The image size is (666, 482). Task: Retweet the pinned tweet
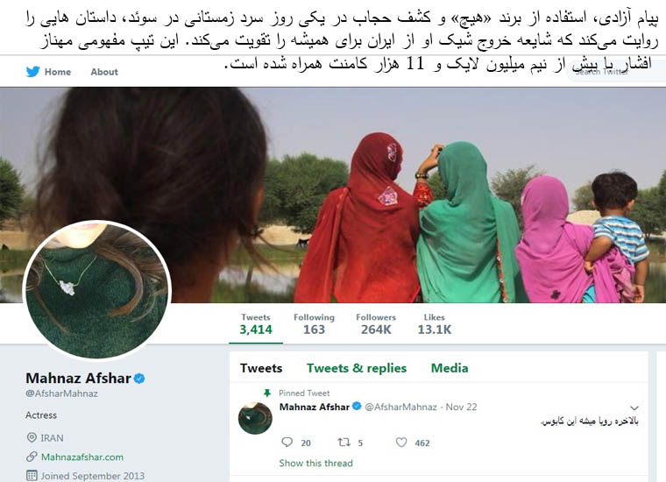[344, 443]
